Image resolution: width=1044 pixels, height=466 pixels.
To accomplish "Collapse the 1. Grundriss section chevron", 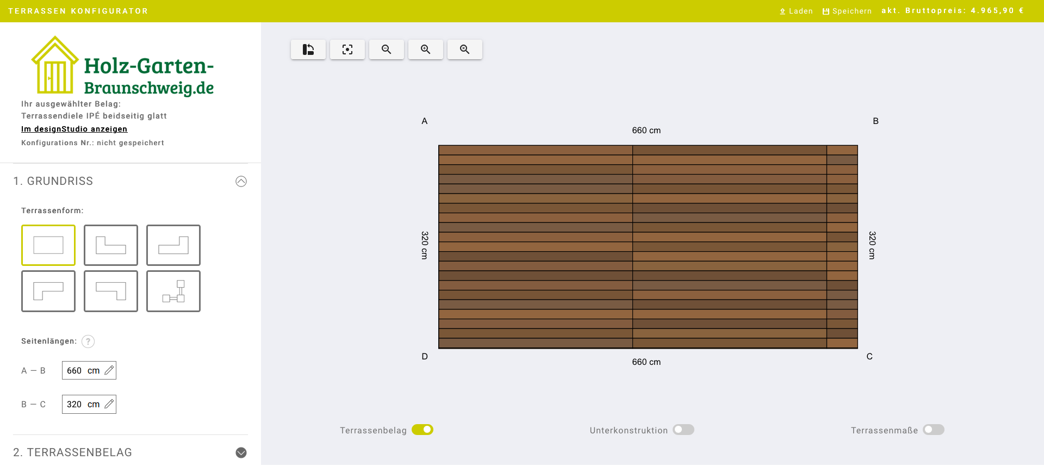I will pos(241,182).
